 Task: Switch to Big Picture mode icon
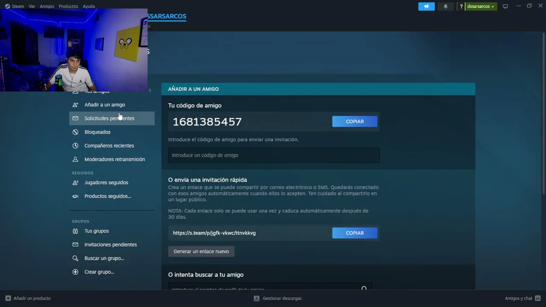click(505, 6)
